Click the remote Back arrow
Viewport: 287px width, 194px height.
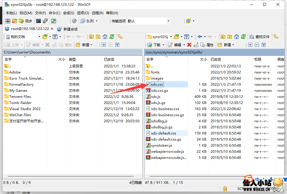click(200, 37)
